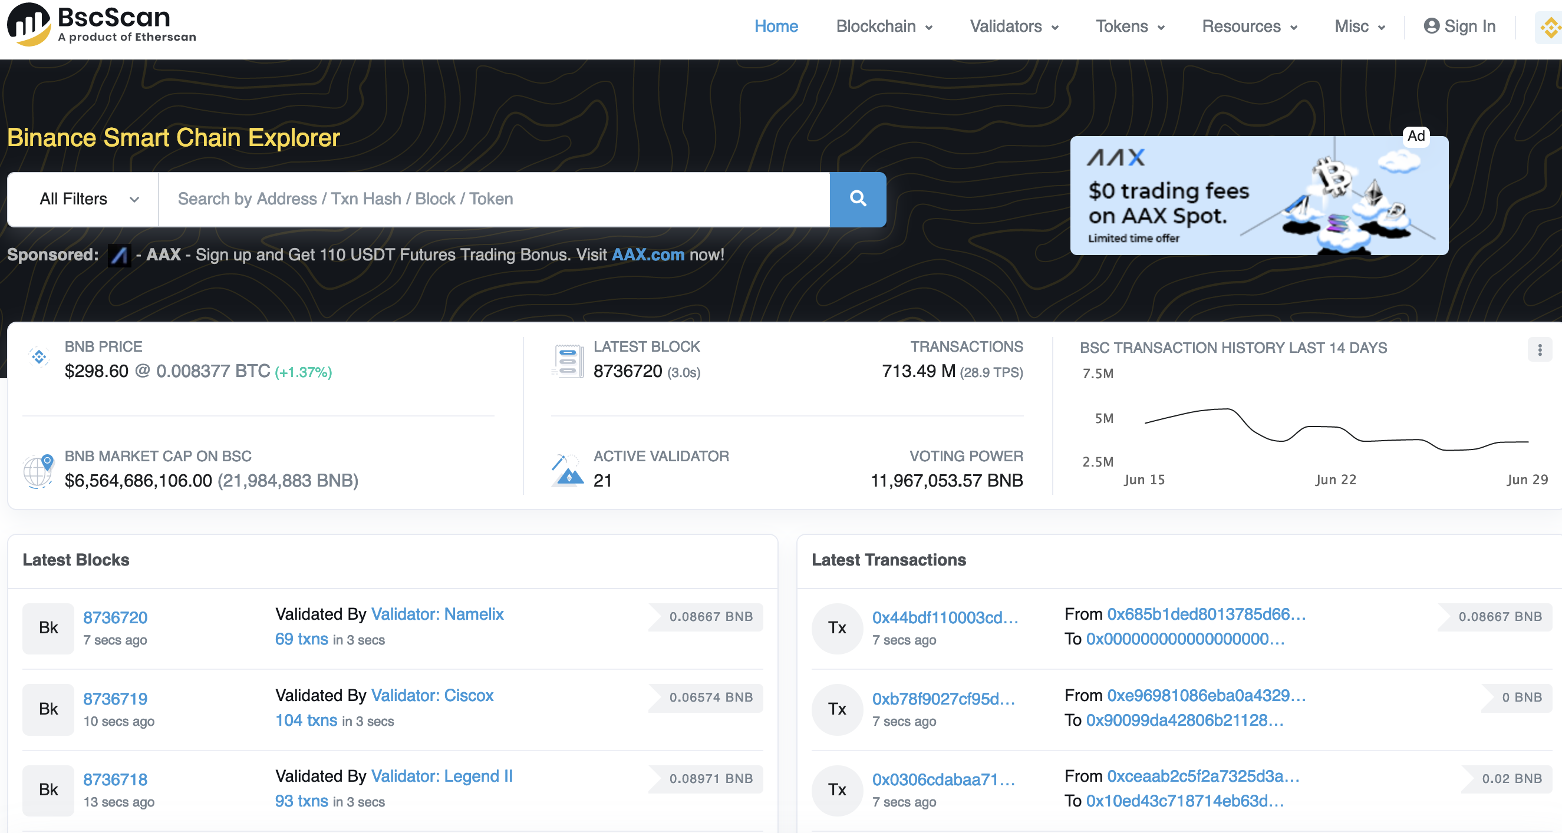Viewport: 1562px width, 833px height.
Task: Click the Sign In link
Action: coord(1459,27)
